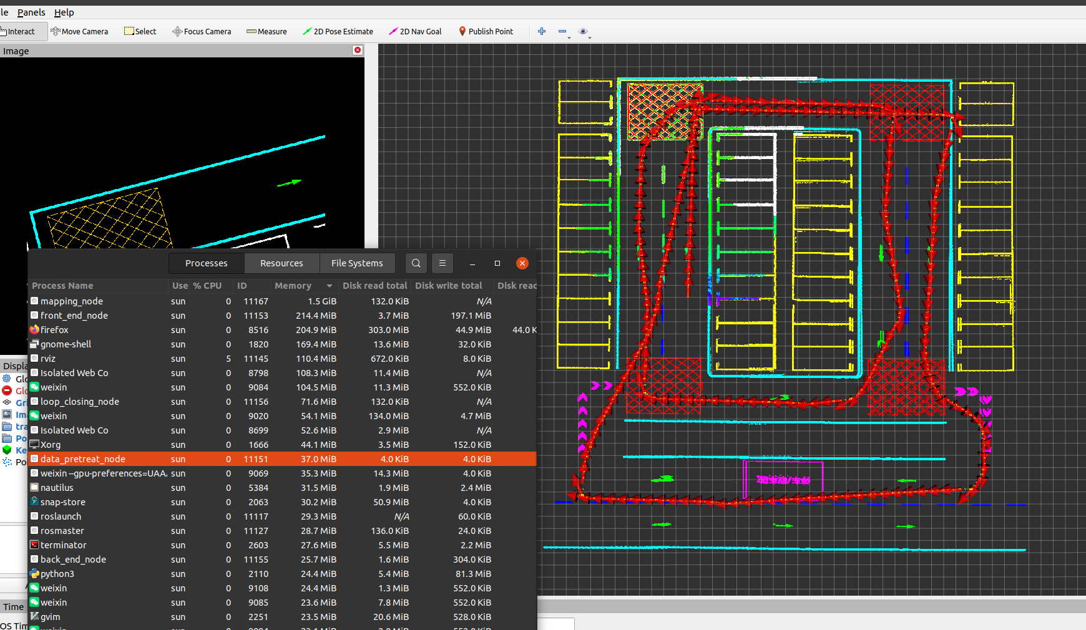This screenshot has height=630, width=1086.
Task: Select the gnome-shell process icon
Action: [34, 344]
